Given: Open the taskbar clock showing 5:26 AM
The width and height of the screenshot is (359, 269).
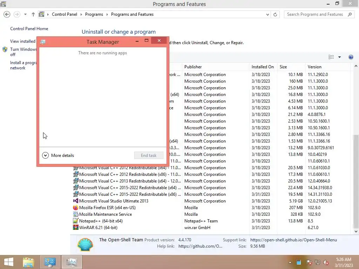Looking at the screenshot, I should point(344,262).
